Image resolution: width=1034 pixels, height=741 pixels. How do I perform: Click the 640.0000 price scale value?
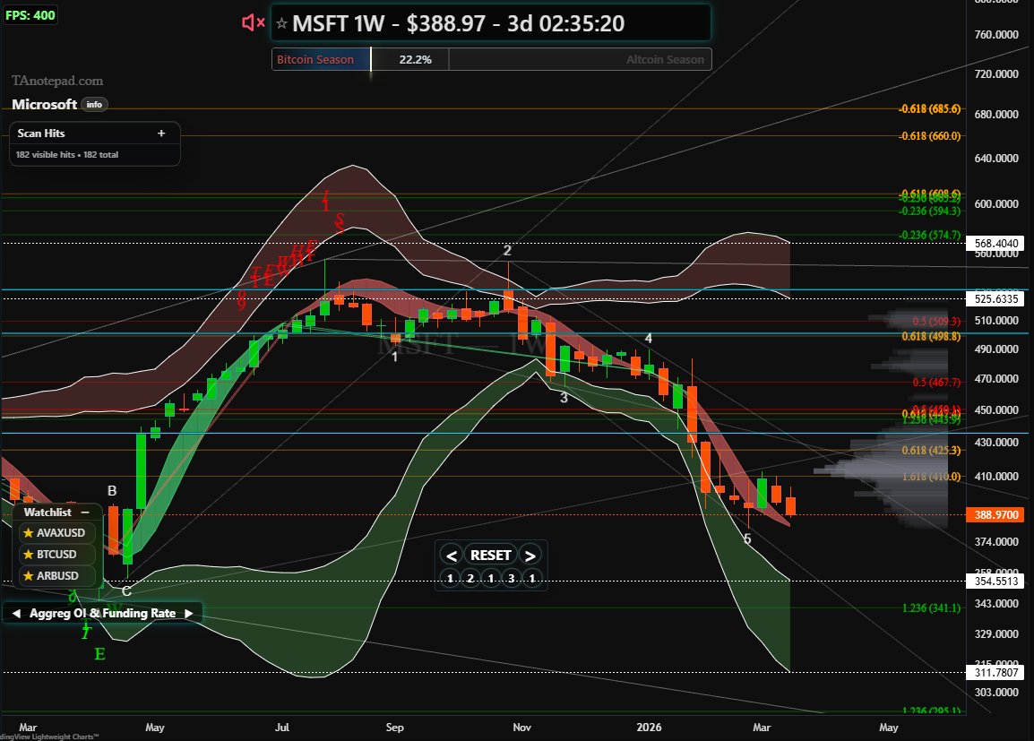996,159
